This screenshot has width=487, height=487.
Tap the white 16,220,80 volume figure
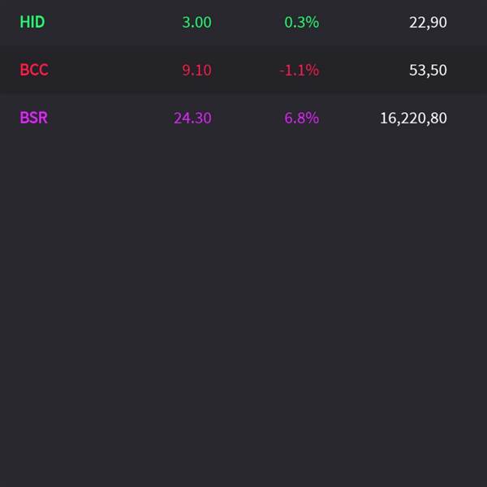click(413, 118)
